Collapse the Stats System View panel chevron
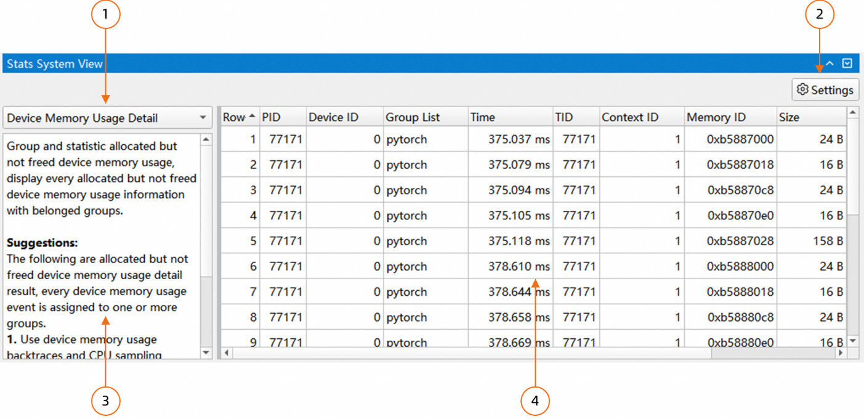 [x=830, y=63]
